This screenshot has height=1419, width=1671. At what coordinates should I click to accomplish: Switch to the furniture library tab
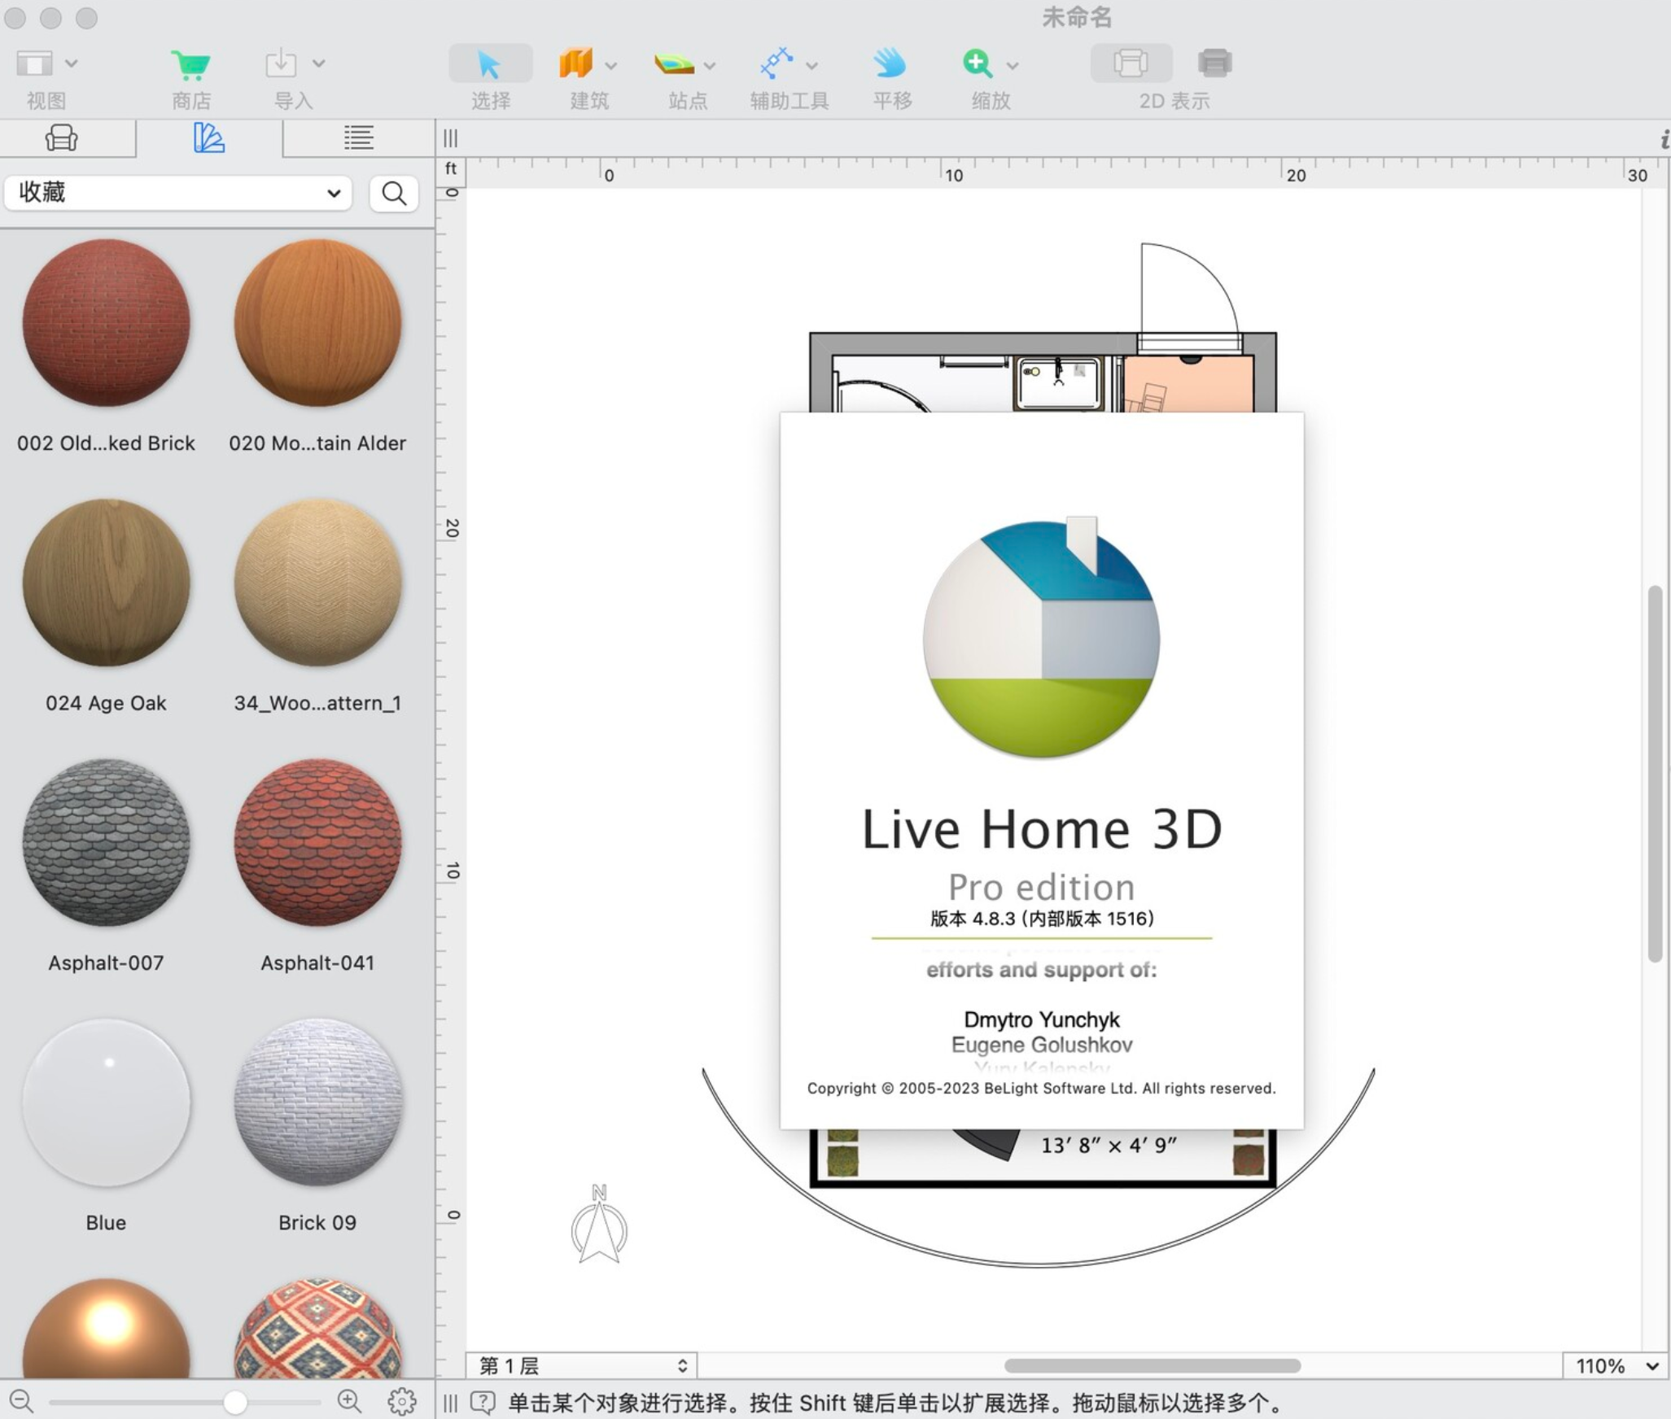(62, 138)
